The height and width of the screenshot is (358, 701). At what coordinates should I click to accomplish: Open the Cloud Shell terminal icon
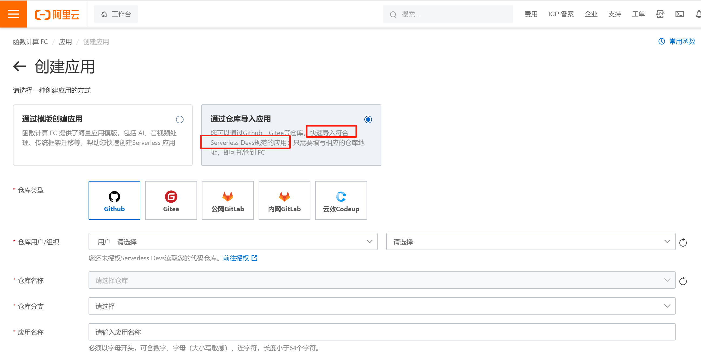[679, 14]
